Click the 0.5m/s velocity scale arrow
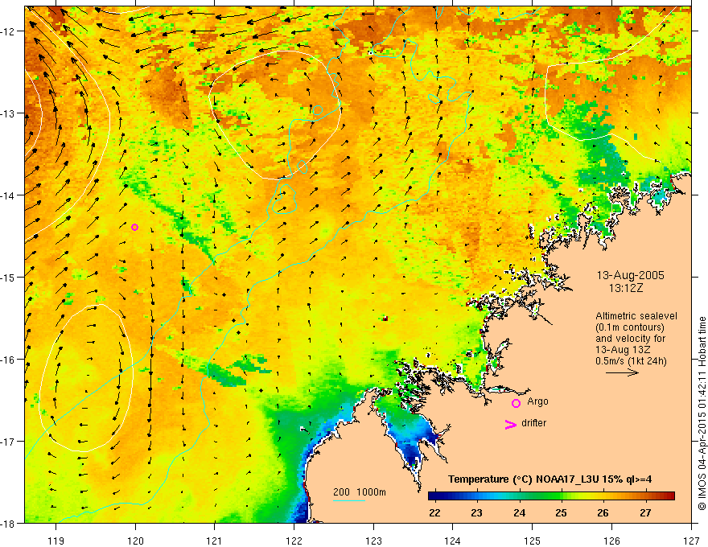 point(622,372)
